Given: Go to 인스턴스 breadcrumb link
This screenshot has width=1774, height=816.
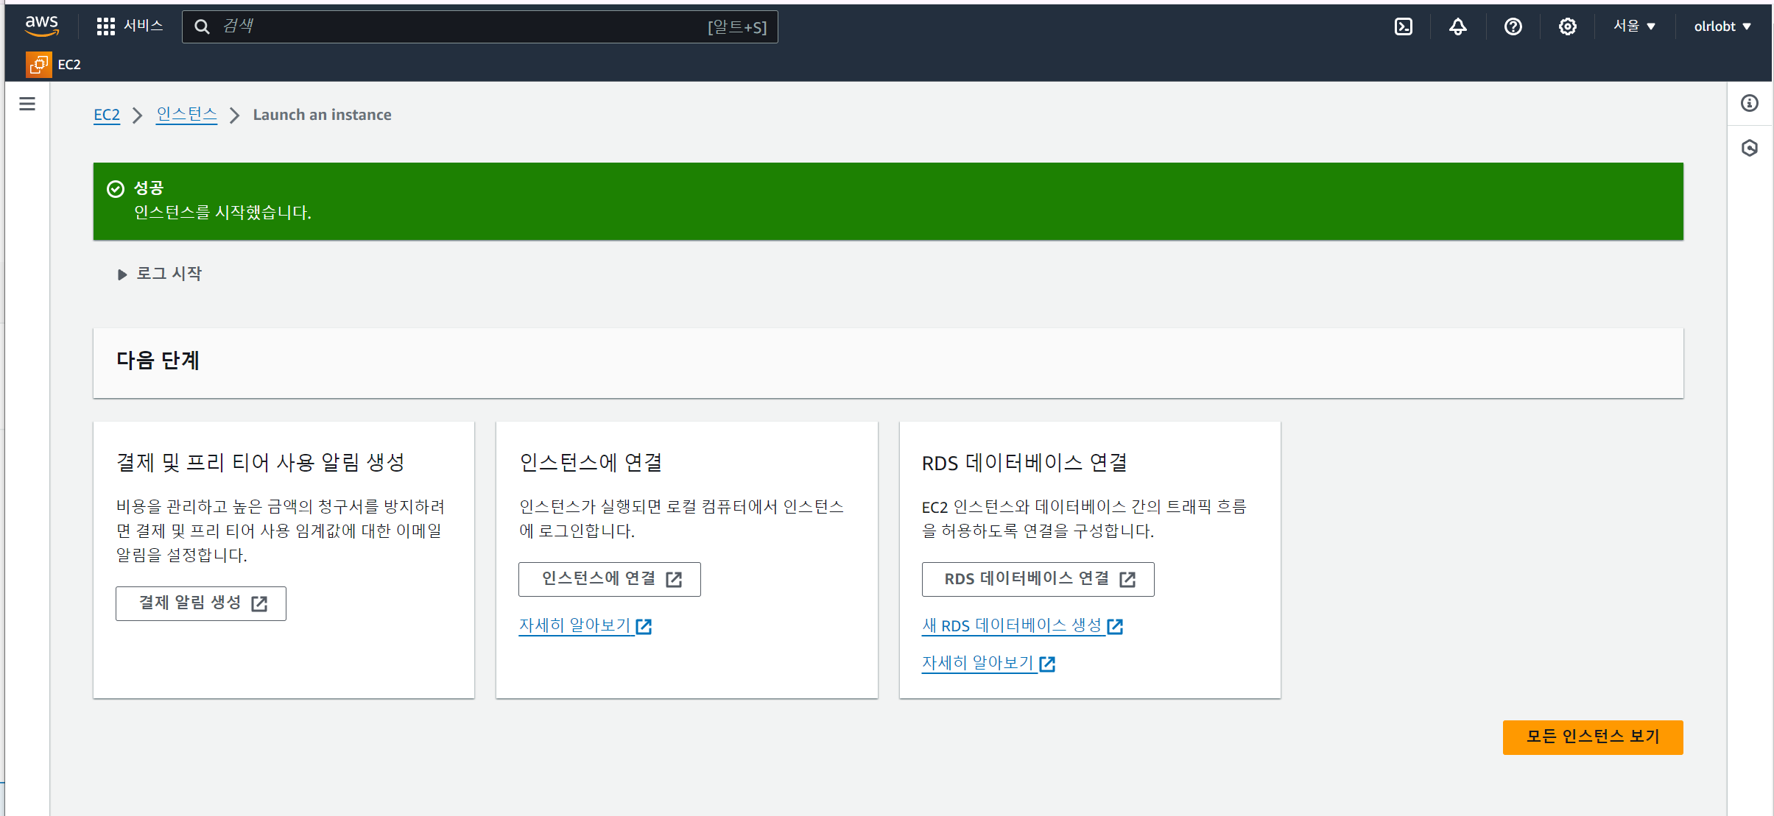Looking at the screenshot, I should click(186, 115).
